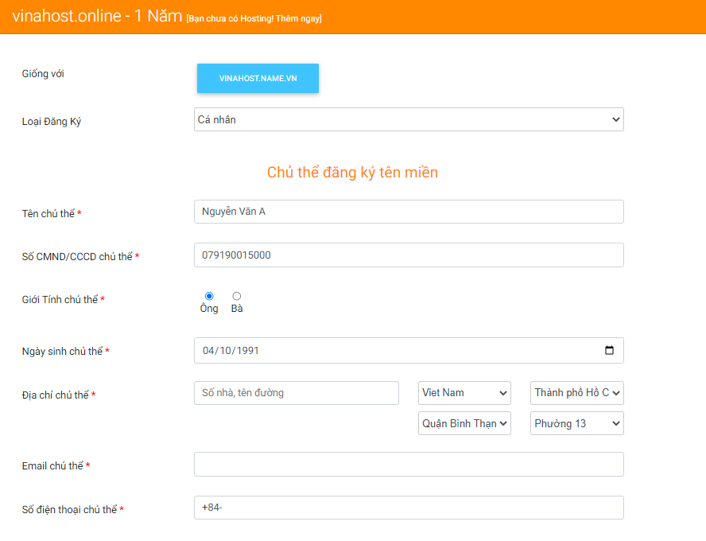Open the Quận Bình Thạnh district dropdown
This screenshot has height=541, width=706.
(464, 422)
